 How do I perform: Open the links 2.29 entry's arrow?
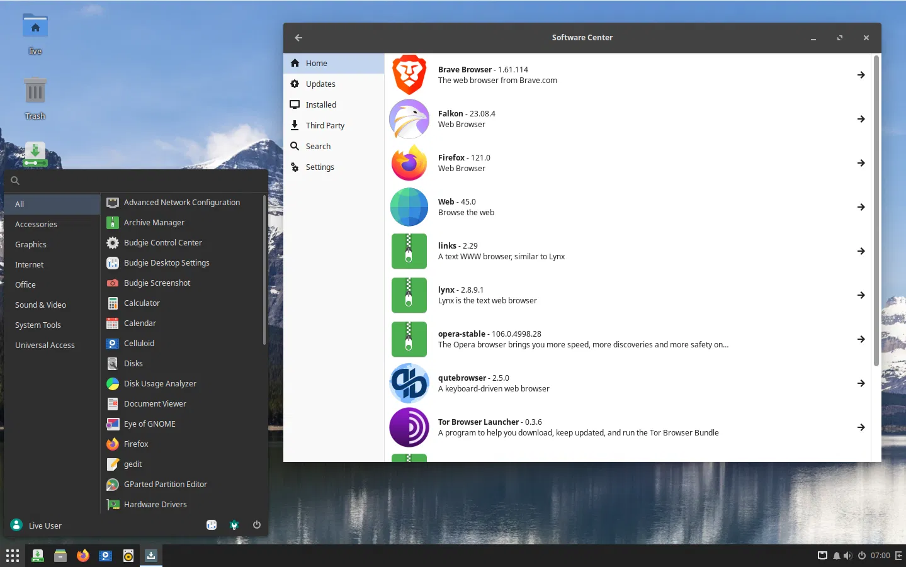(x=861, y=251)
